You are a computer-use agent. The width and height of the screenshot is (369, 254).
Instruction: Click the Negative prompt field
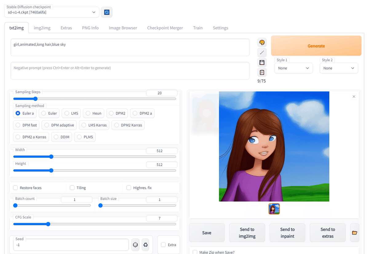(x=130, y=71)
